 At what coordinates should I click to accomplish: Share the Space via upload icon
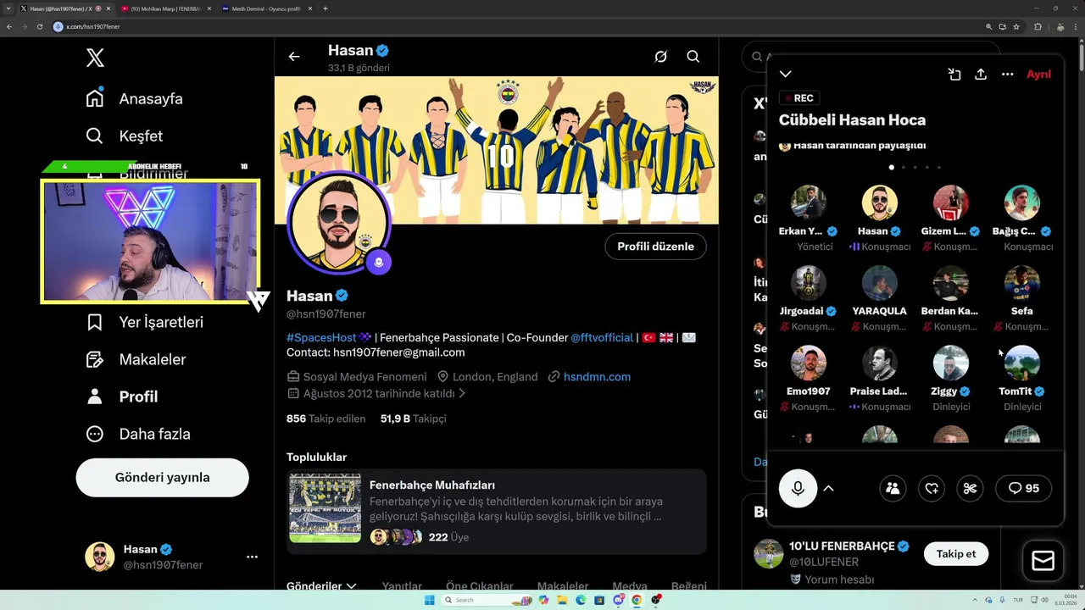pos(981,75)
